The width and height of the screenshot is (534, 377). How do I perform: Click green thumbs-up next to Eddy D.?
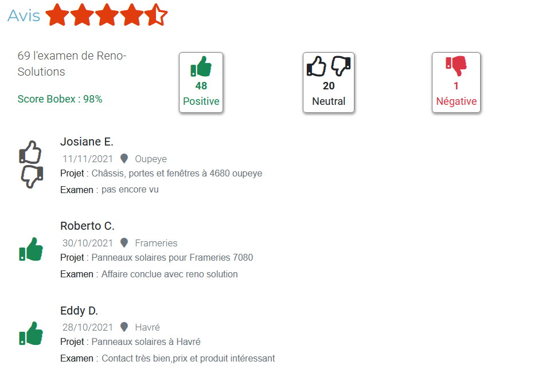click(31, 333)
